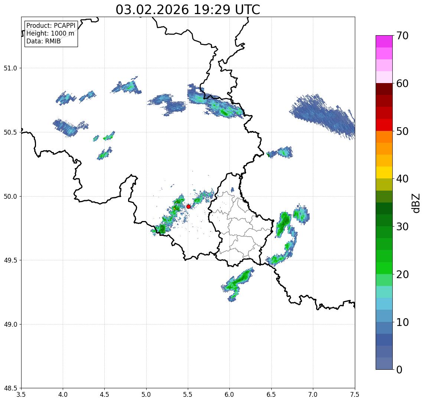Image resolution: width=425 pixels, height=402 pixels.
Task: Click the dark red colorbar segment just below 60
Action: point(384,89)
